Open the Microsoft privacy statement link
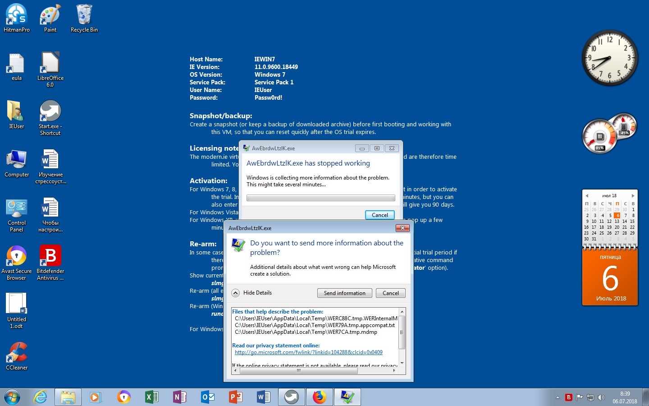 [309, 352]
